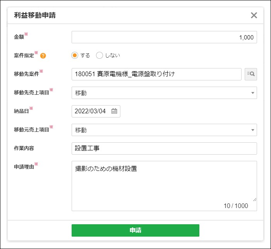Click the 10 / 1000 character counter

[236, 206]
